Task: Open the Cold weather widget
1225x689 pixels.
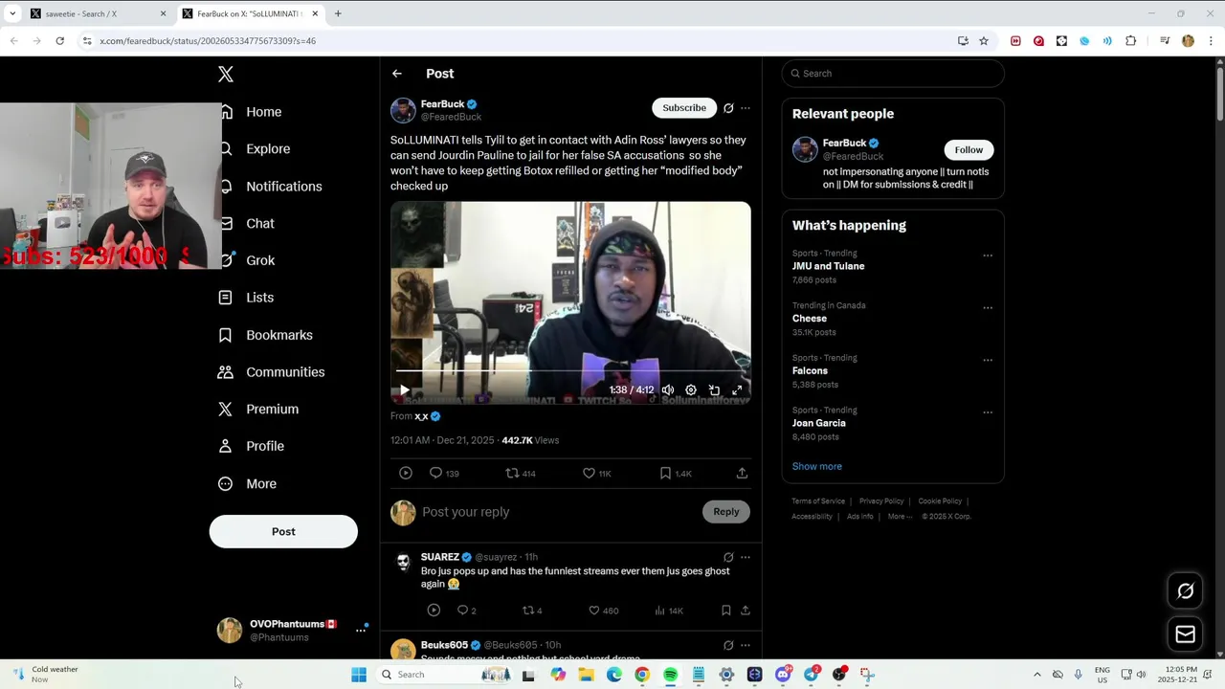Action: click(46, 675)
